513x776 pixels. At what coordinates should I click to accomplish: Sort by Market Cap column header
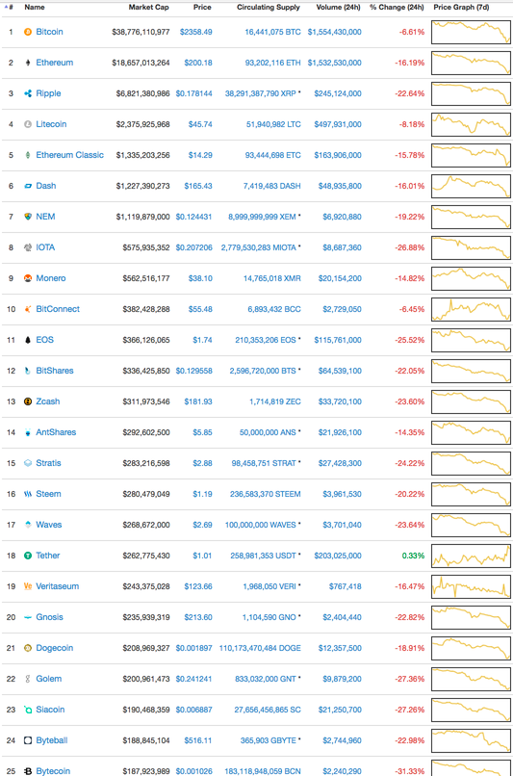point(148,7)
